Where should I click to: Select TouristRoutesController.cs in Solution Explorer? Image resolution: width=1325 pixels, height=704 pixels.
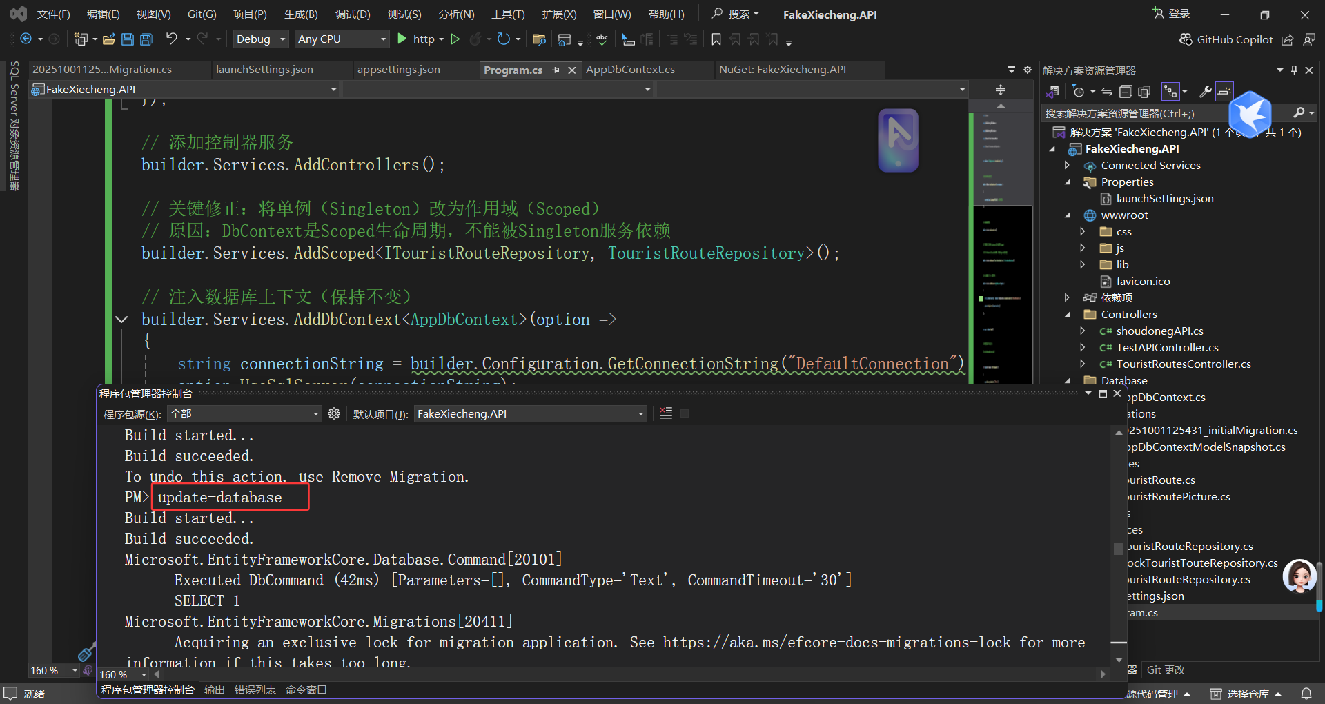click(x=1184, y=364)
